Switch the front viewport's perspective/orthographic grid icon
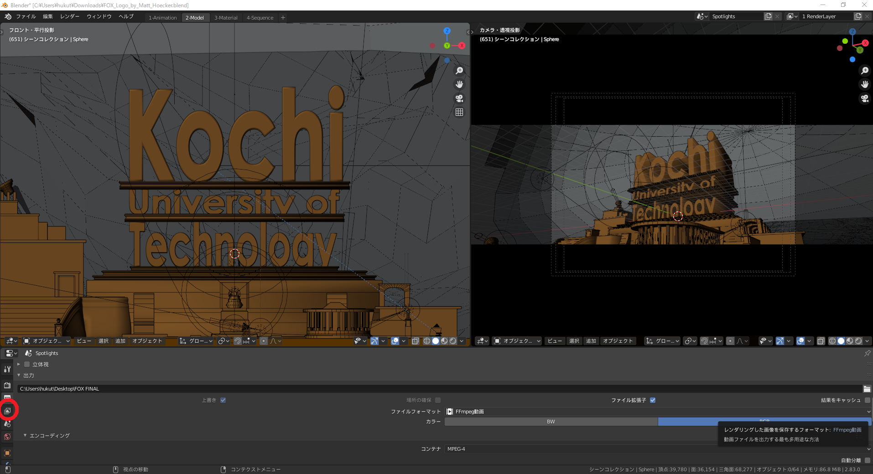 click(x=459, y=112)
